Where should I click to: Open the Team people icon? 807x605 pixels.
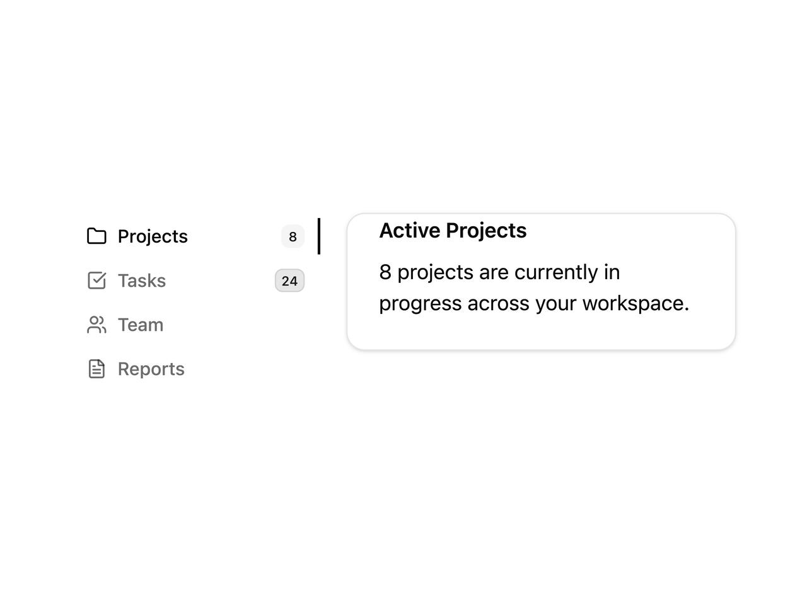pos(96,325)
